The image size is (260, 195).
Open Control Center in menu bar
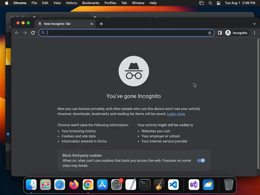click(219, 3)
